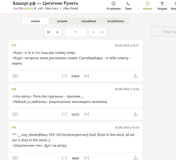Downvote quote #15 with minus button

coord(64,158)
